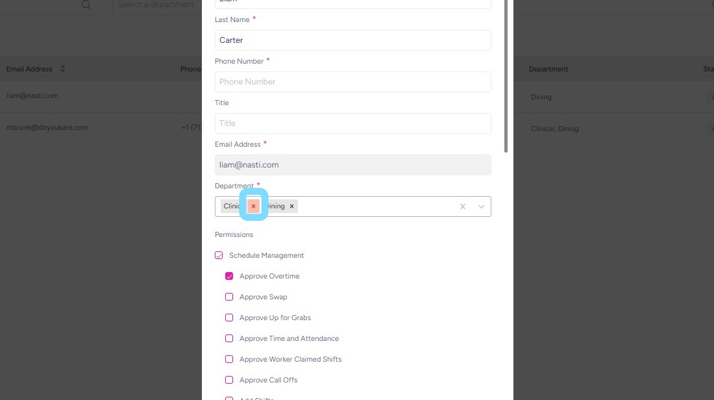Open the Select a department filter

pyautogui.click(x=156, y=5)
